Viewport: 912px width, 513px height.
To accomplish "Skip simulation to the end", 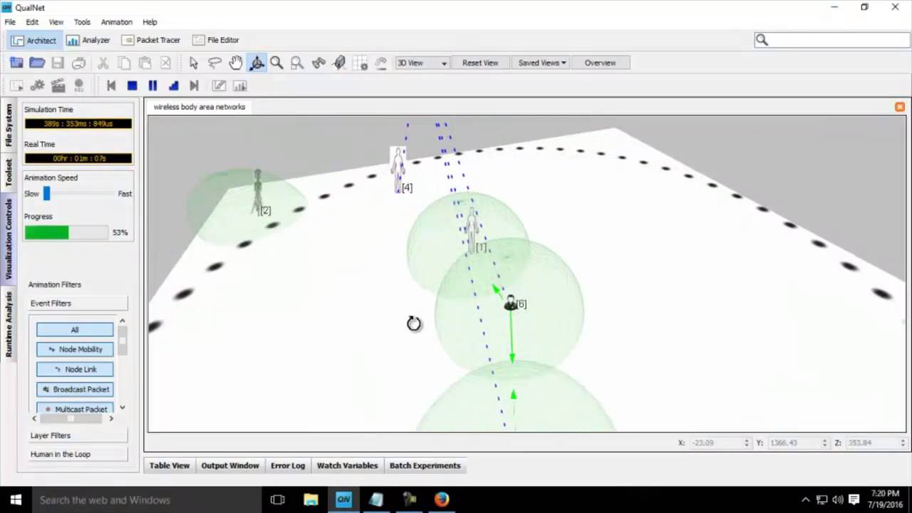I will (x=194, y=85).
